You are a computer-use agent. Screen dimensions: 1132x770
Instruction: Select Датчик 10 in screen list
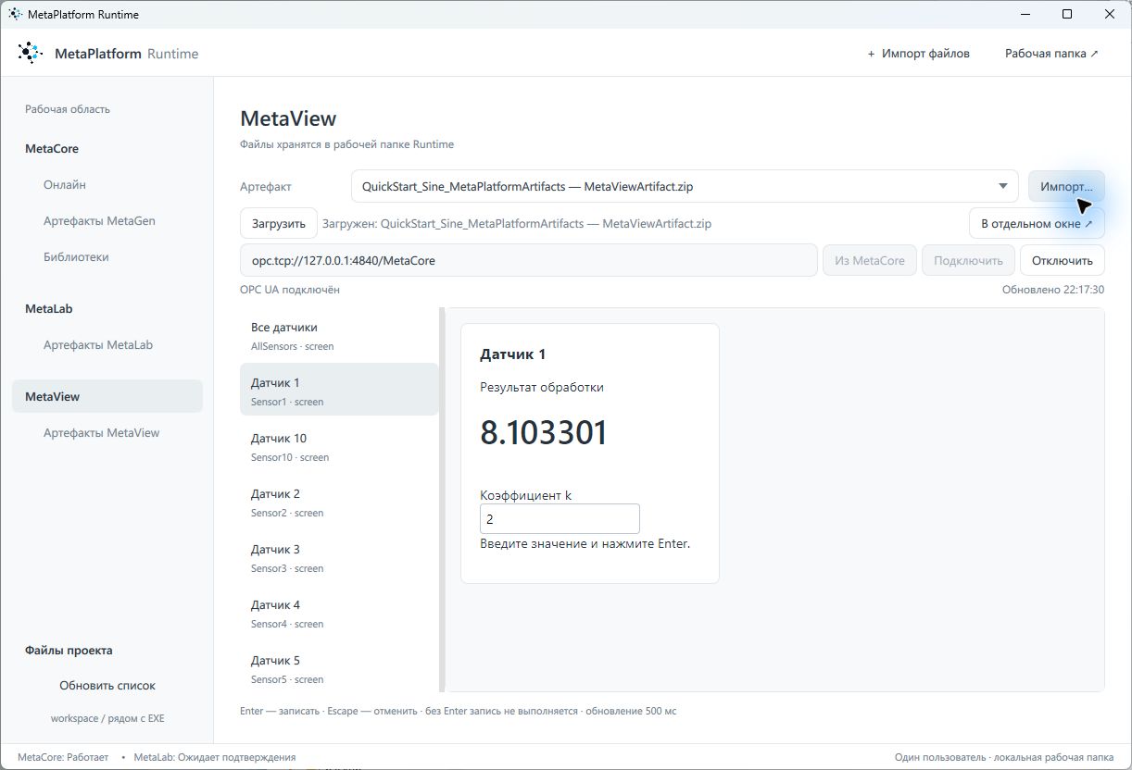pos(339,447)
